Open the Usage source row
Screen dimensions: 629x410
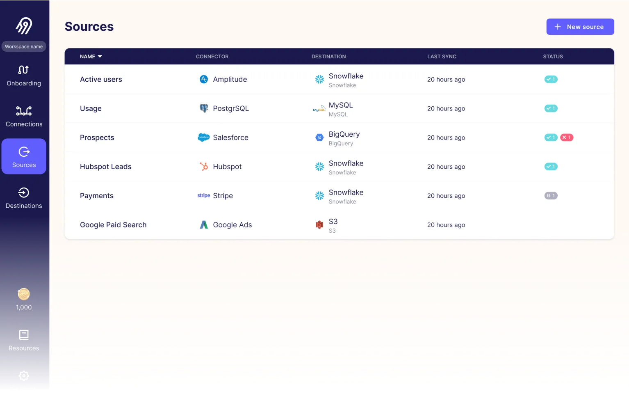pos(339,108)
